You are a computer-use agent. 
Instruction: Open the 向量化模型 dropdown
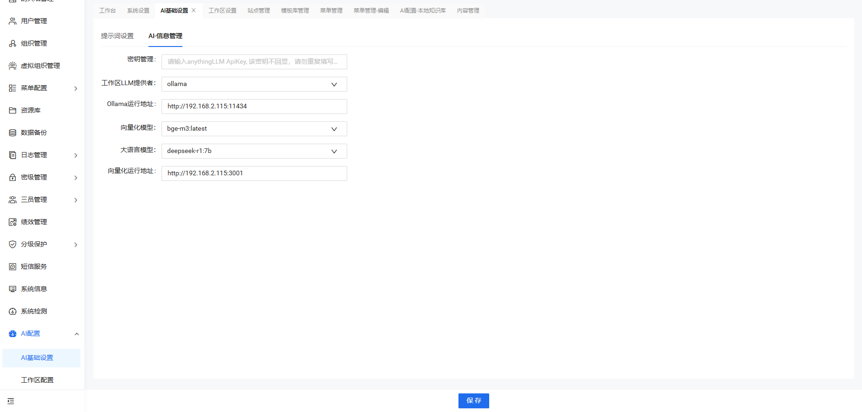(254, 129)
